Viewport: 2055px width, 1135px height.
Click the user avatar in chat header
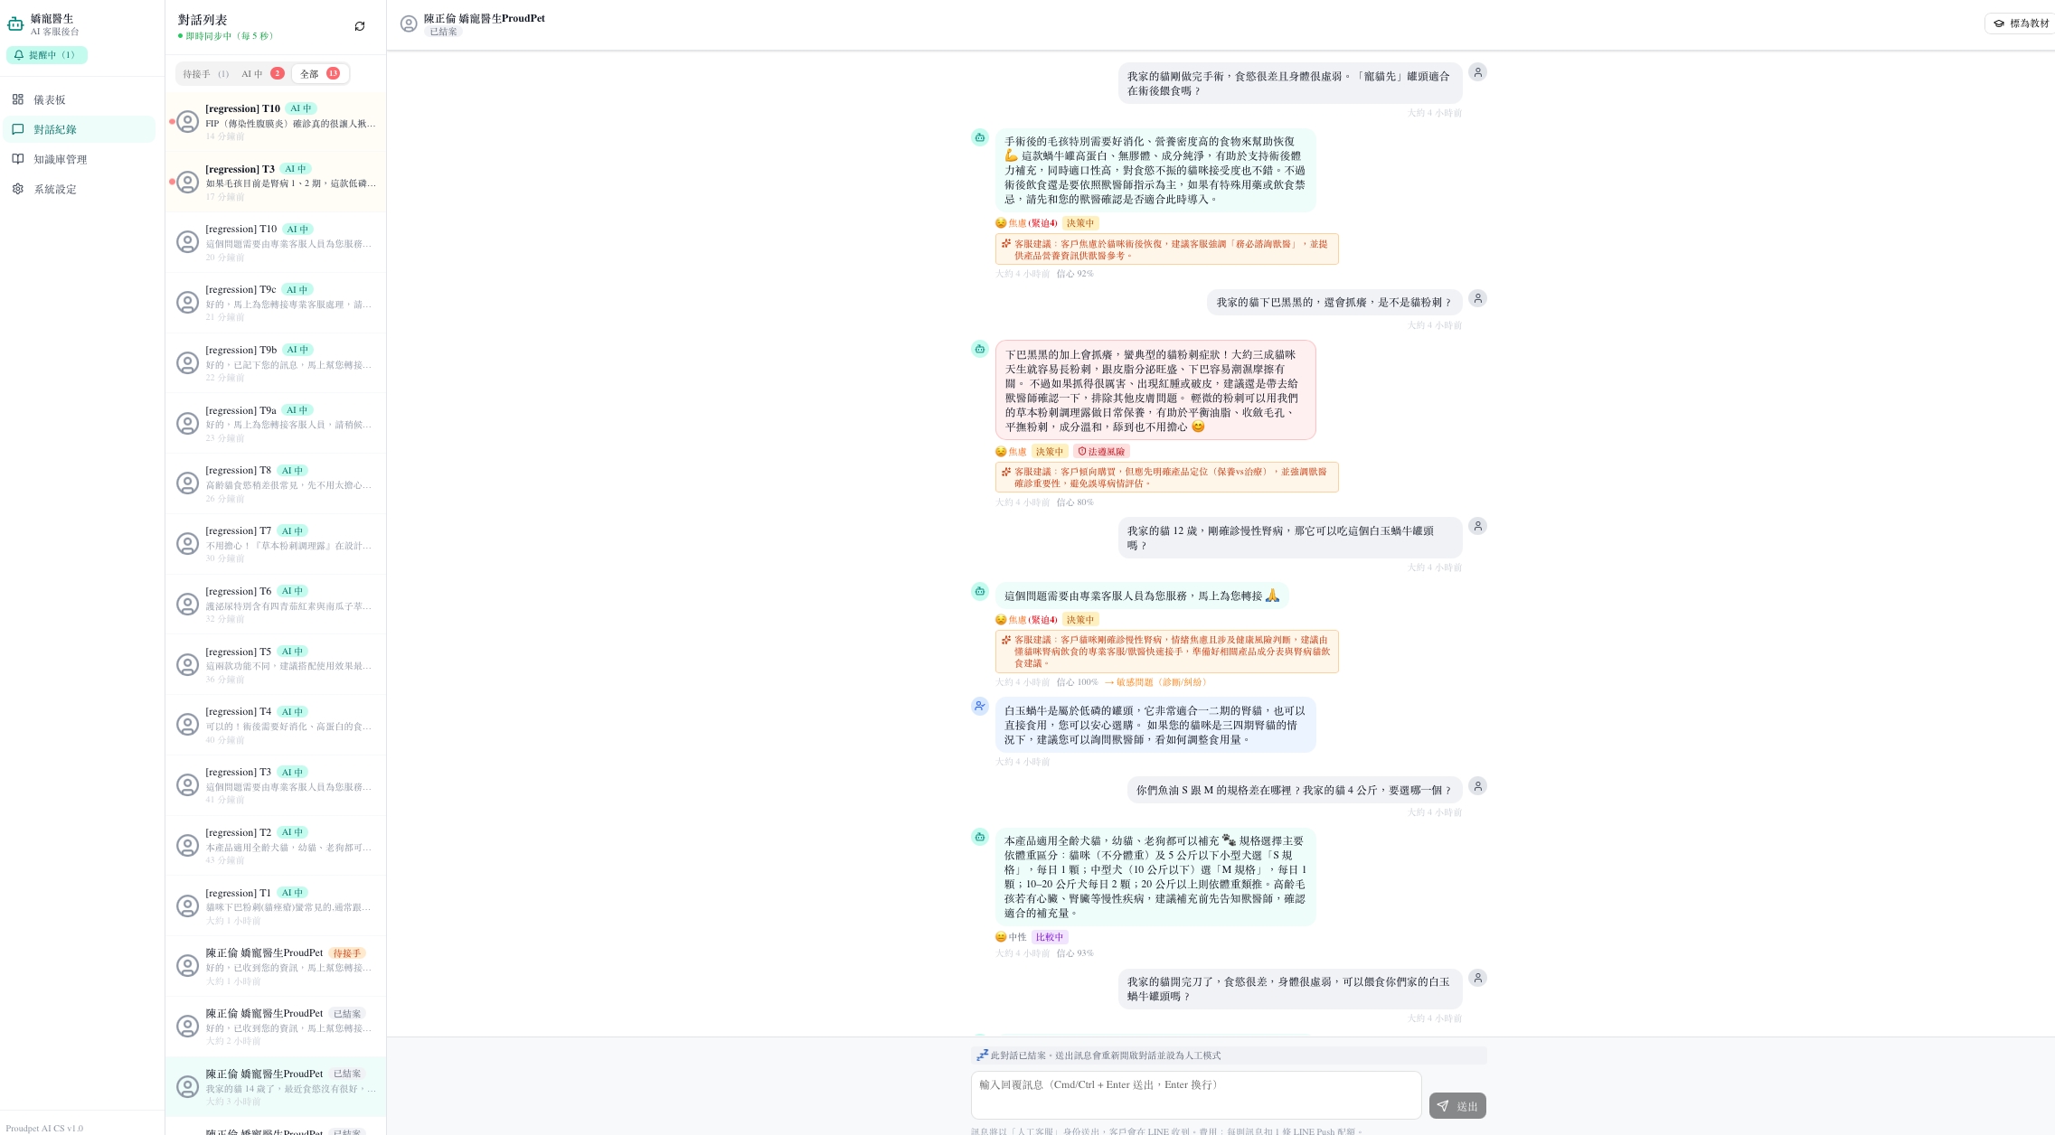pos(409,23)
